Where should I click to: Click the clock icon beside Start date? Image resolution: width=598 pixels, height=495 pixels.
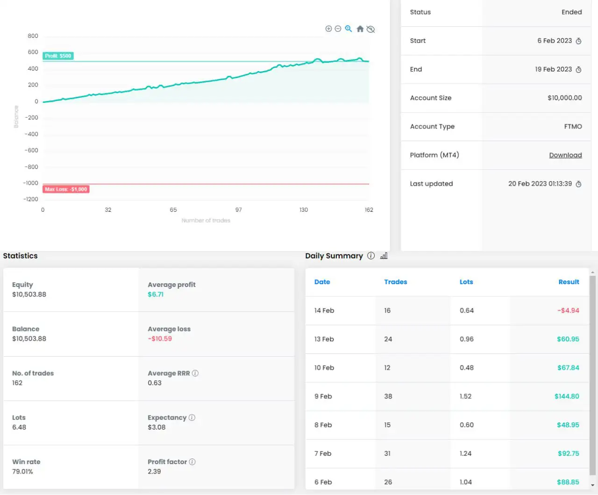pos(578,41)
